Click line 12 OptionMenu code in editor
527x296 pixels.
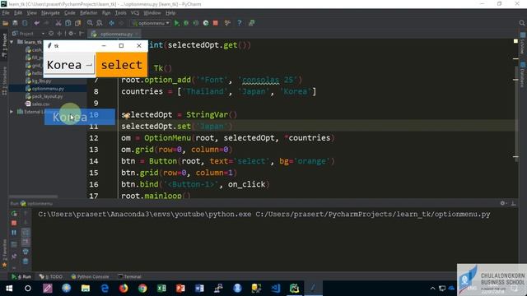(228, 138)
